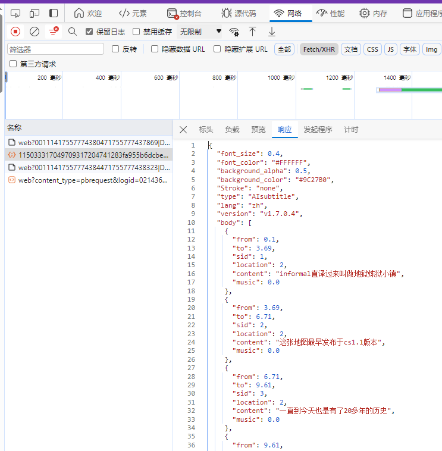Screen dimensions: 442x451
Task: Switch to the 标头 tab
Action: click(206, 130)
